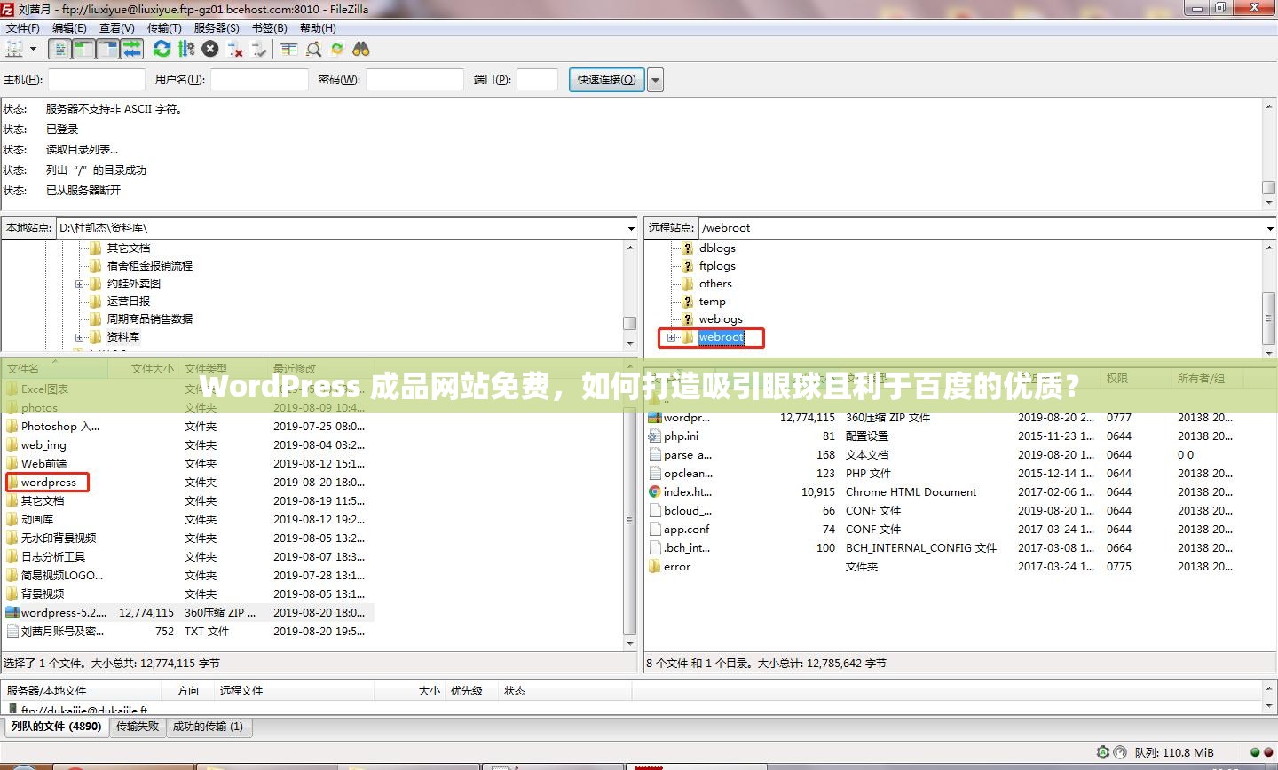Open the Site Manager

[x=13, y=49]
